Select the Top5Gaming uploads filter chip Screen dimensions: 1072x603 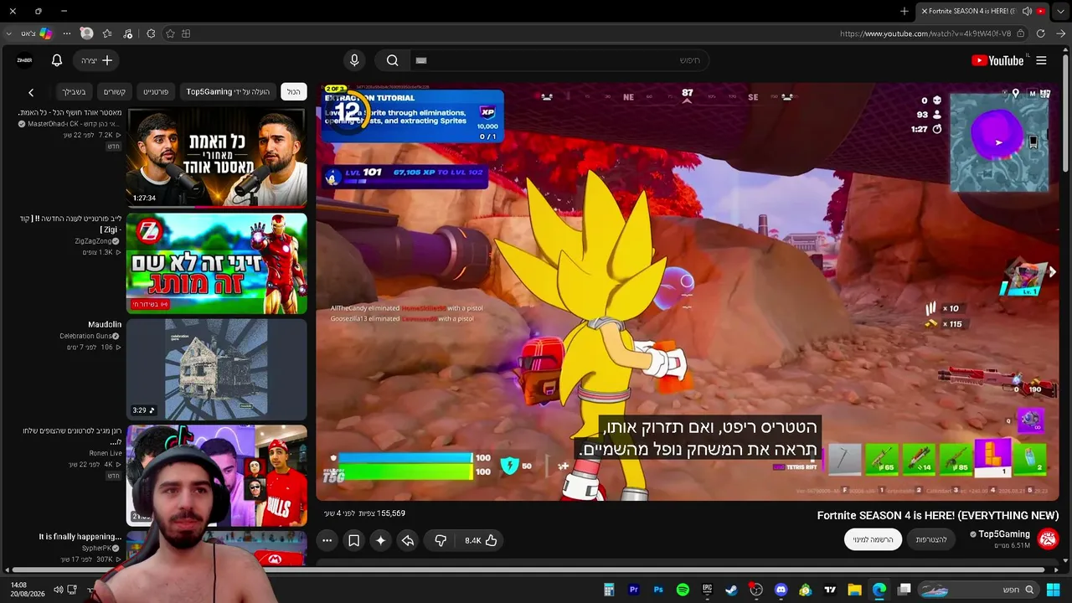coord(228,91)
